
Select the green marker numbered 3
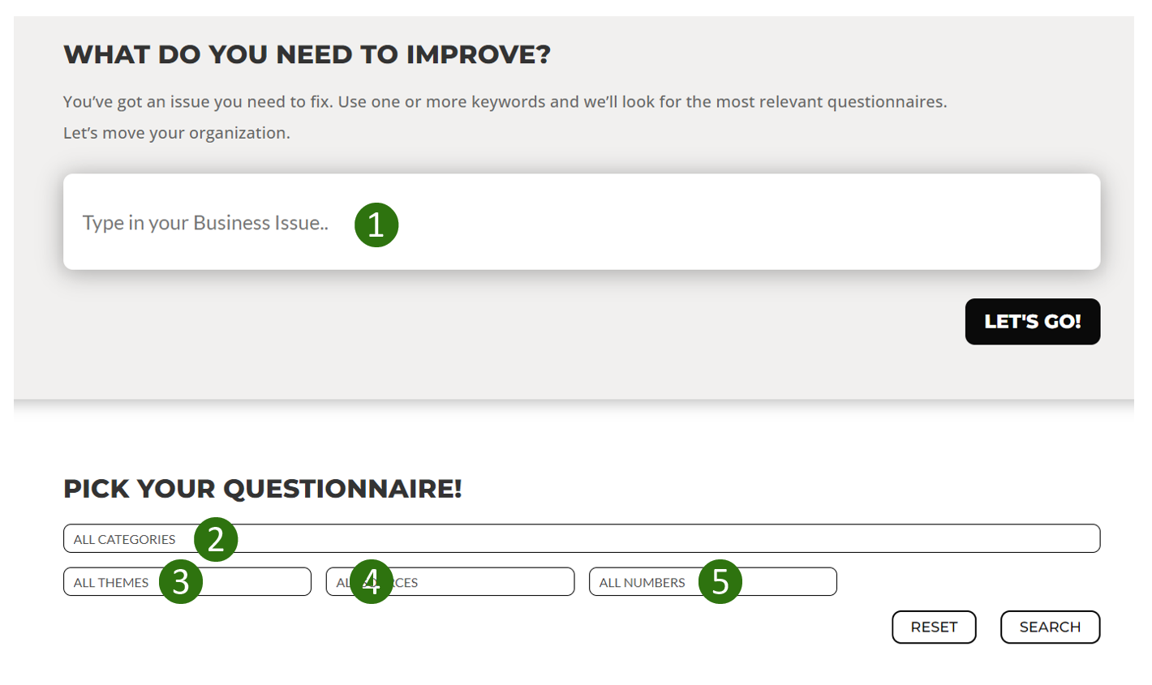181,582
